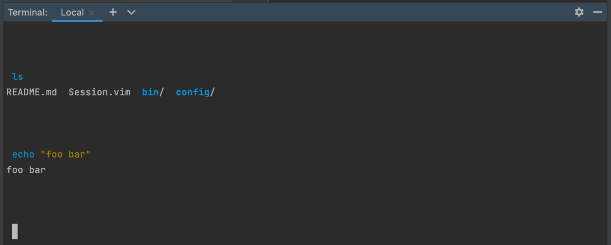Hide the Terminal tool window
The width and height of the screenshot is (611, 245).
coord(597,12)
